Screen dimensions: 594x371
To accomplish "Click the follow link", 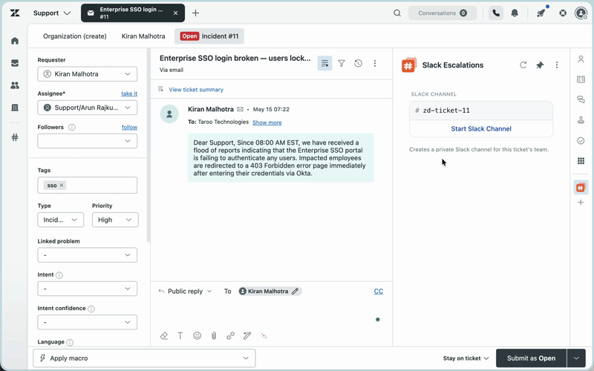I will (129, 128).
